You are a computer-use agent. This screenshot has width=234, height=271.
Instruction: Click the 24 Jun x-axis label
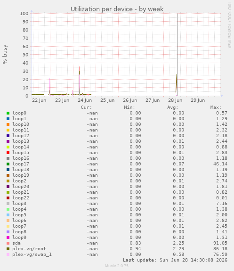(x=85, y=100)
